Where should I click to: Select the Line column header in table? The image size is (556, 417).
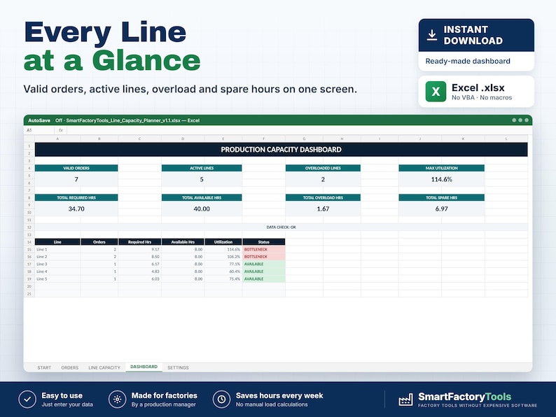click(x=57, y=242)
